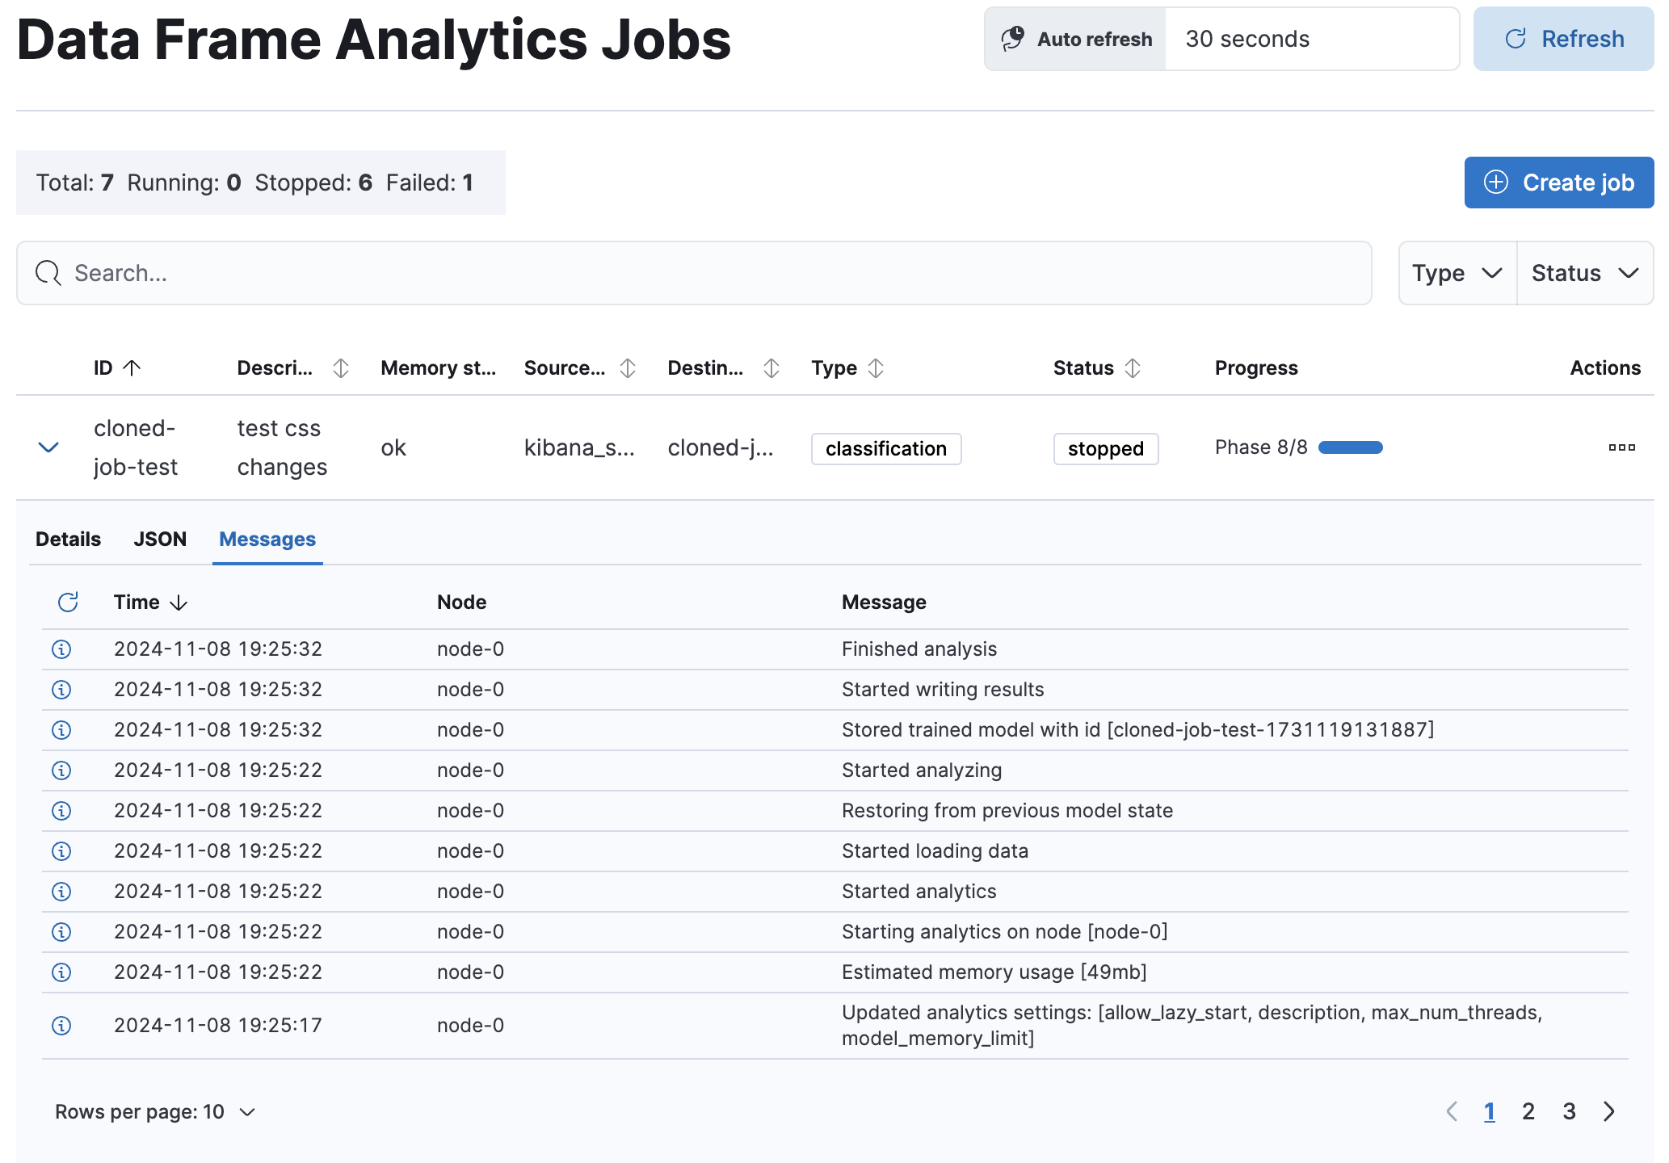Click the Phase 8/8 progress bar
Viewport: 1669px width, 1163px height.
[x=1351, y=447]
